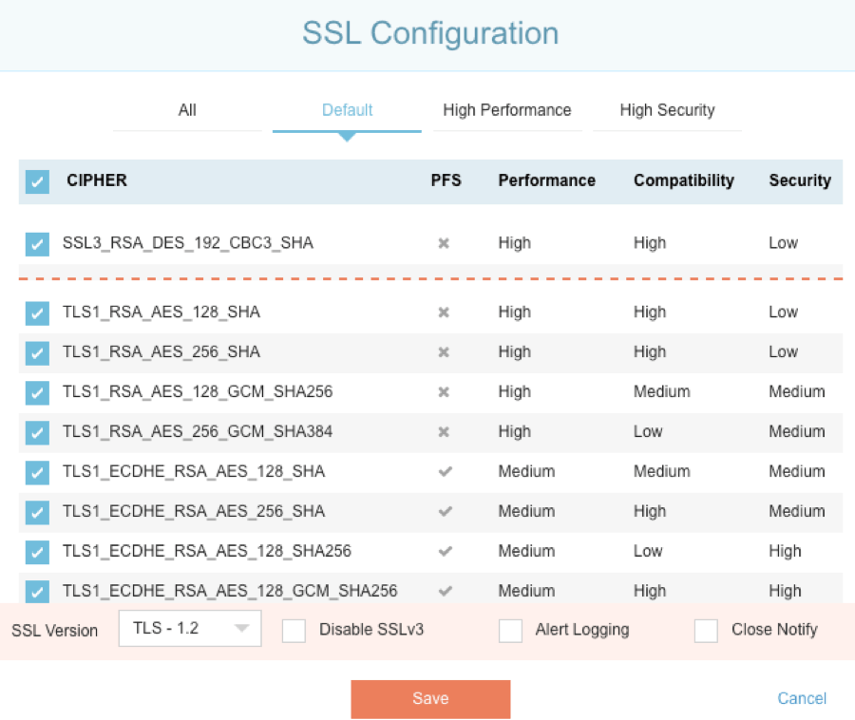Click PFS cross icon for TLS1_RSA_AES_256_SHA

443,352
